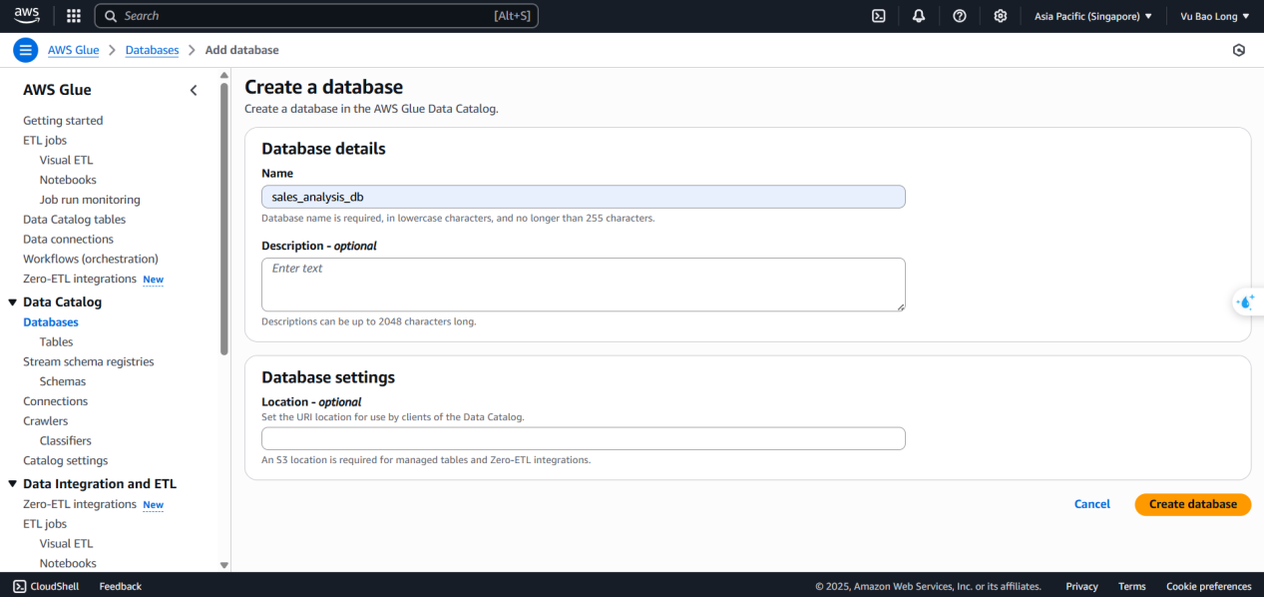Open Job run monitoring
The image size is (1264, 597).
90,200
